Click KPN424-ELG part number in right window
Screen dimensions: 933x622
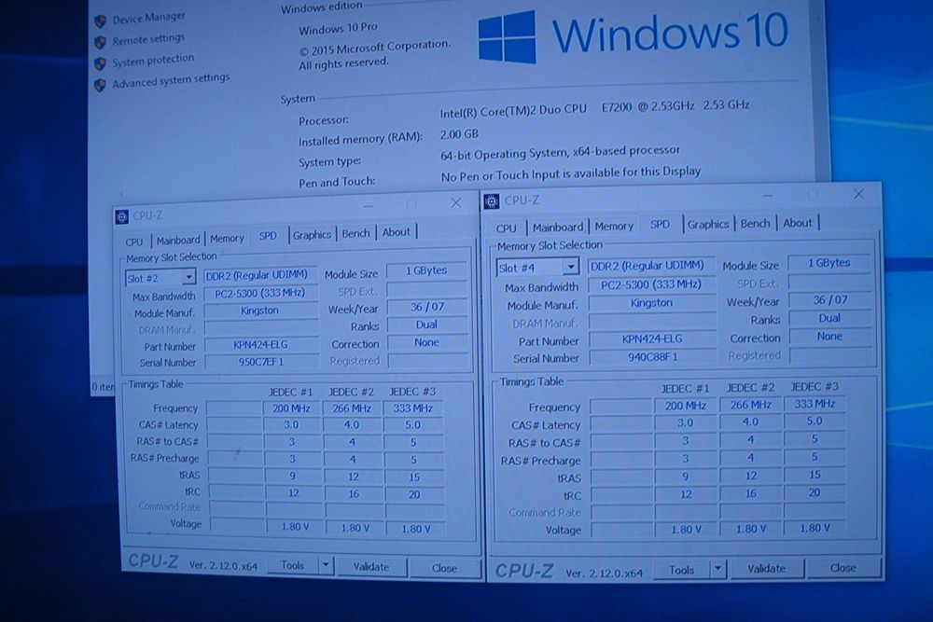click(x=652, y=339)
